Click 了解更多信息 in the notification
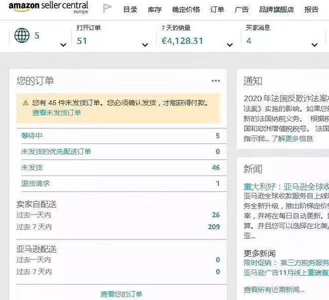 click(x=292, y=139)
